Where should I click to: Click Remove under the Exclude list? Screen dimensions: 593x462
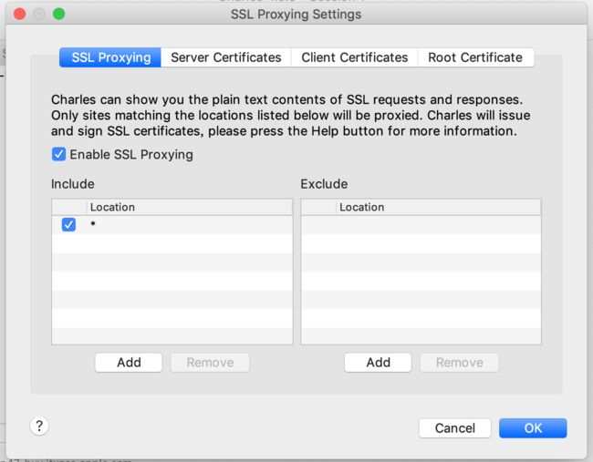point(459,363)
